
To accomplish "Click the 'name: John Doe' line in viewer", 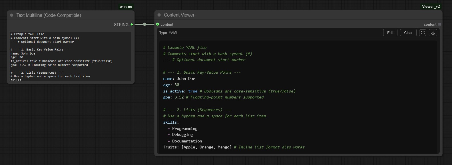I will tap(179, 79).
